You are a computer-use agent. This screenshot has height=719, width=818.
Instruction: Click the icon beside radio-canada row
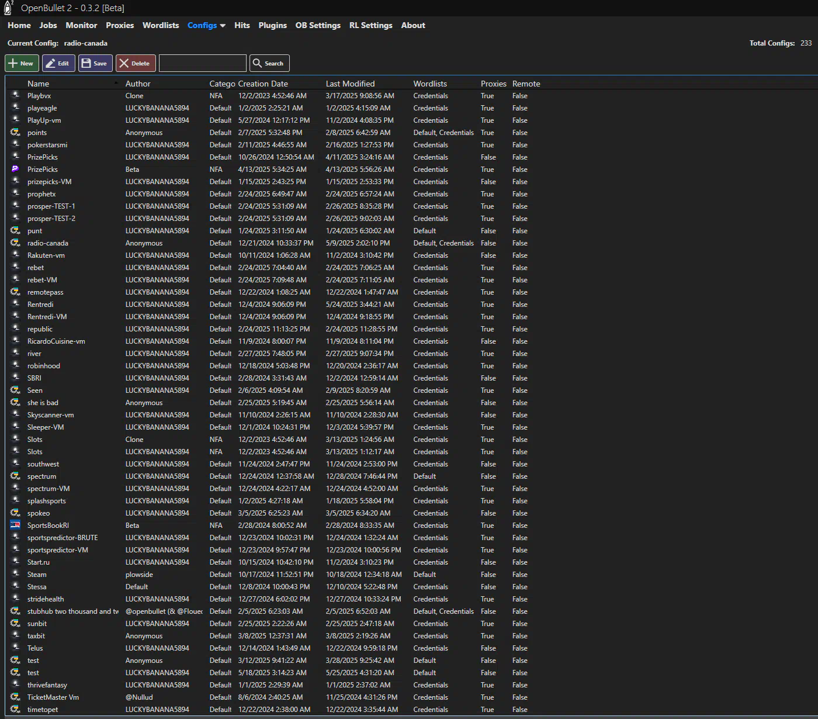pyautogui.click(x=16, y=243)
